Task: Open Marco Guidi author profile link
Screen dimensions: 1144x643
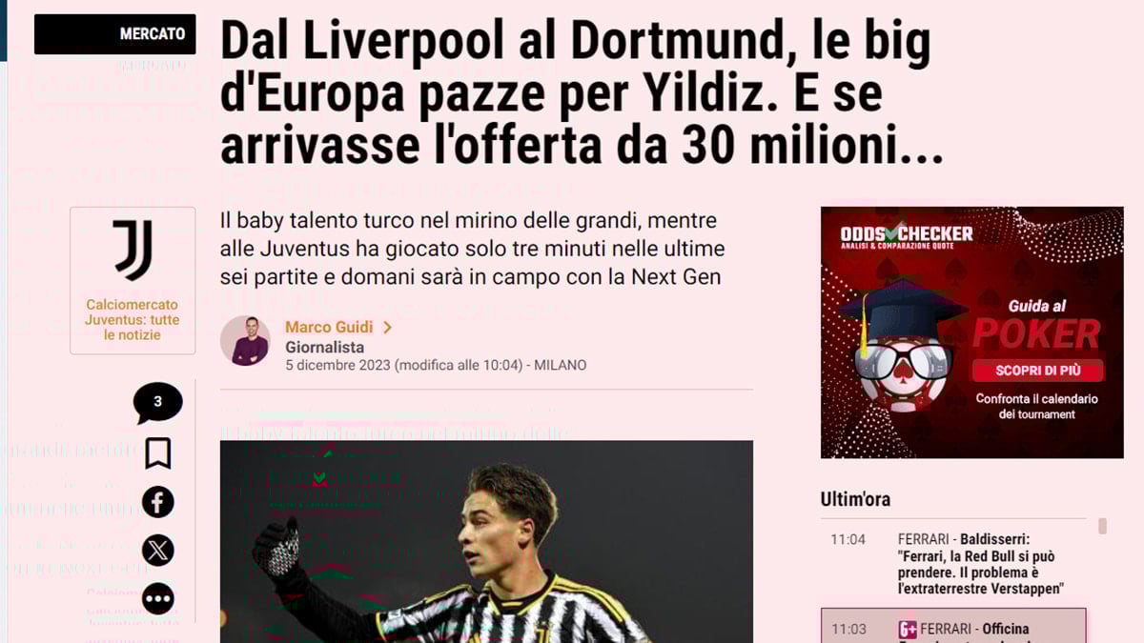Action: [x=329, y=328]
